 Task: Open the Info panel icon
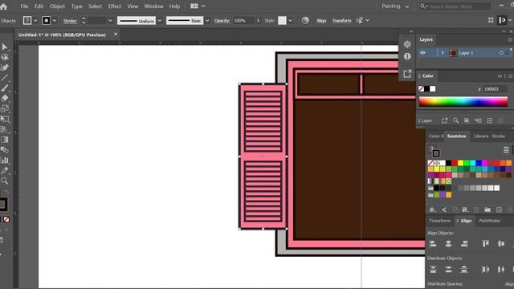407,56
